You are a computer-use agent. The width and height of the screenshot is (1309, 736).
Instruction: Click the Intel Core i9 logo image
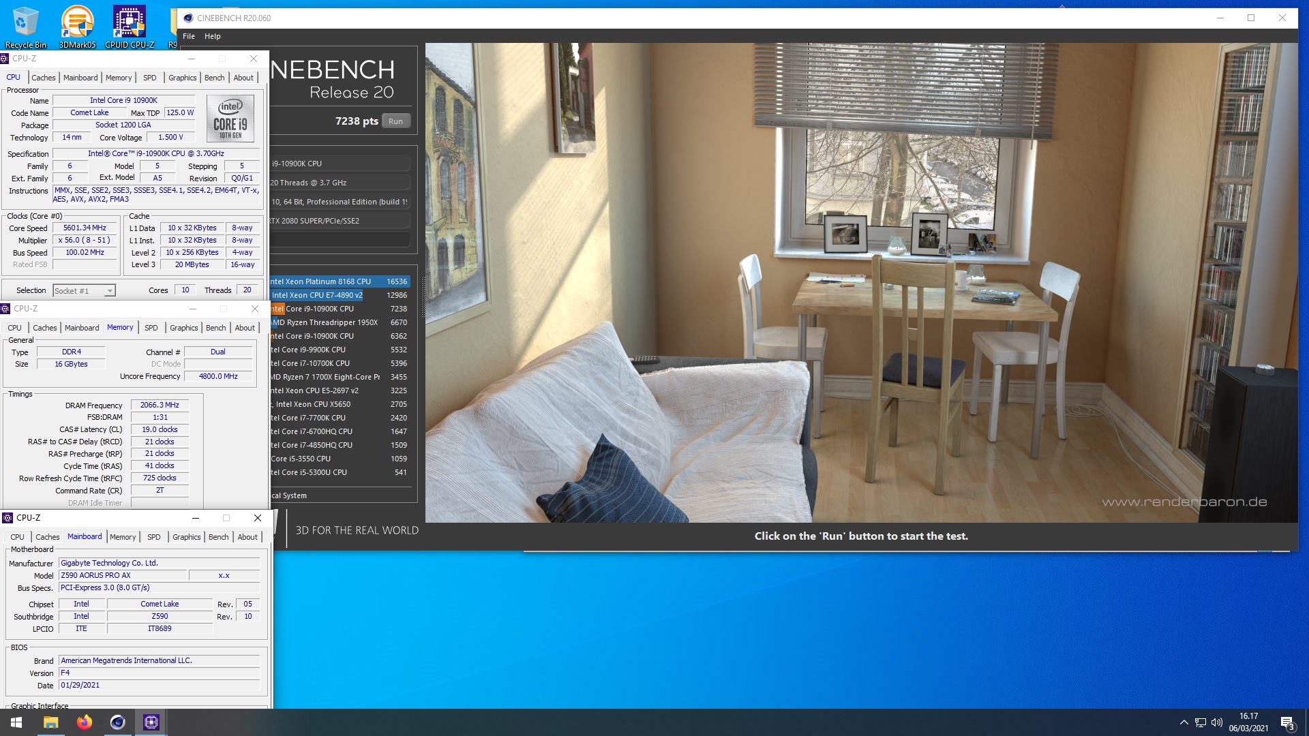click(x=230, y=117)
